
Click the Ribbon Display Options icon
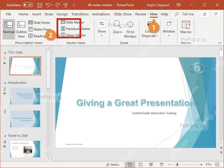click(178, 5)
